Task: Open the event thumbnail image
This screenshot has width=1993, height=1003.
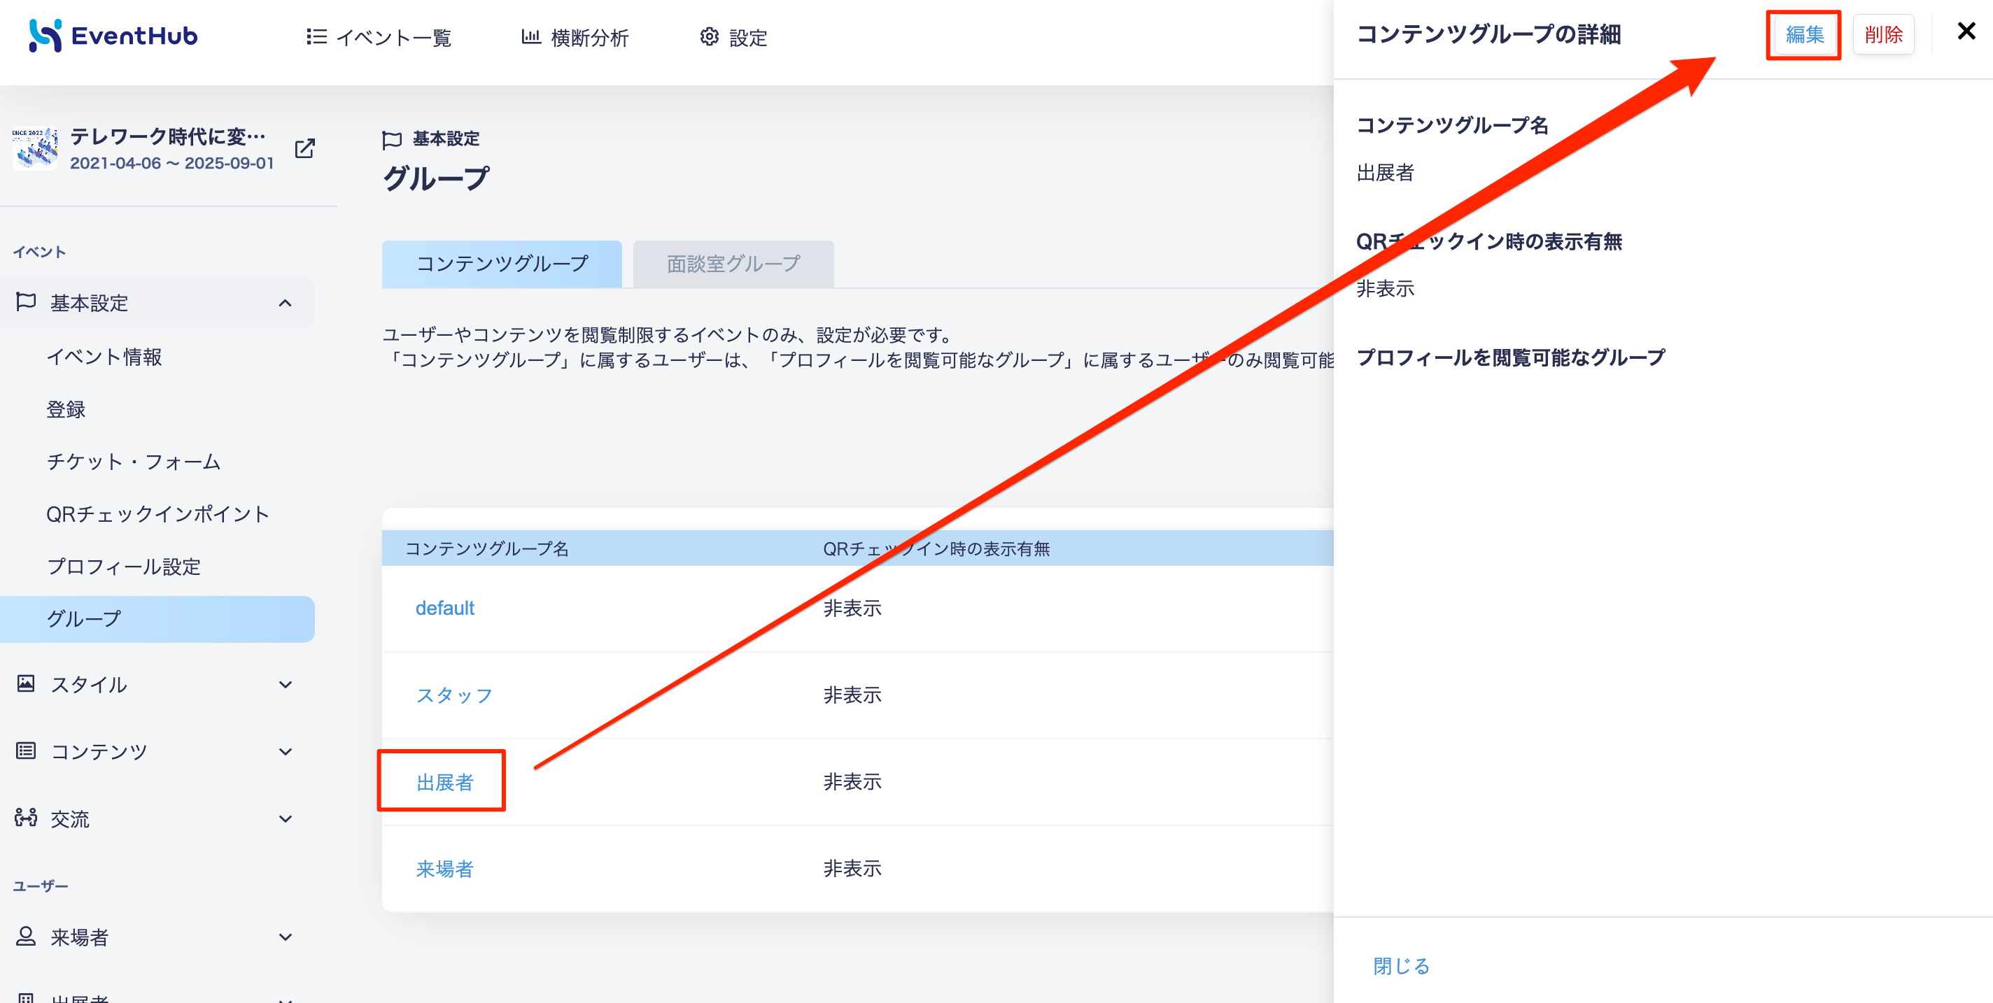Action: [35, 148]
